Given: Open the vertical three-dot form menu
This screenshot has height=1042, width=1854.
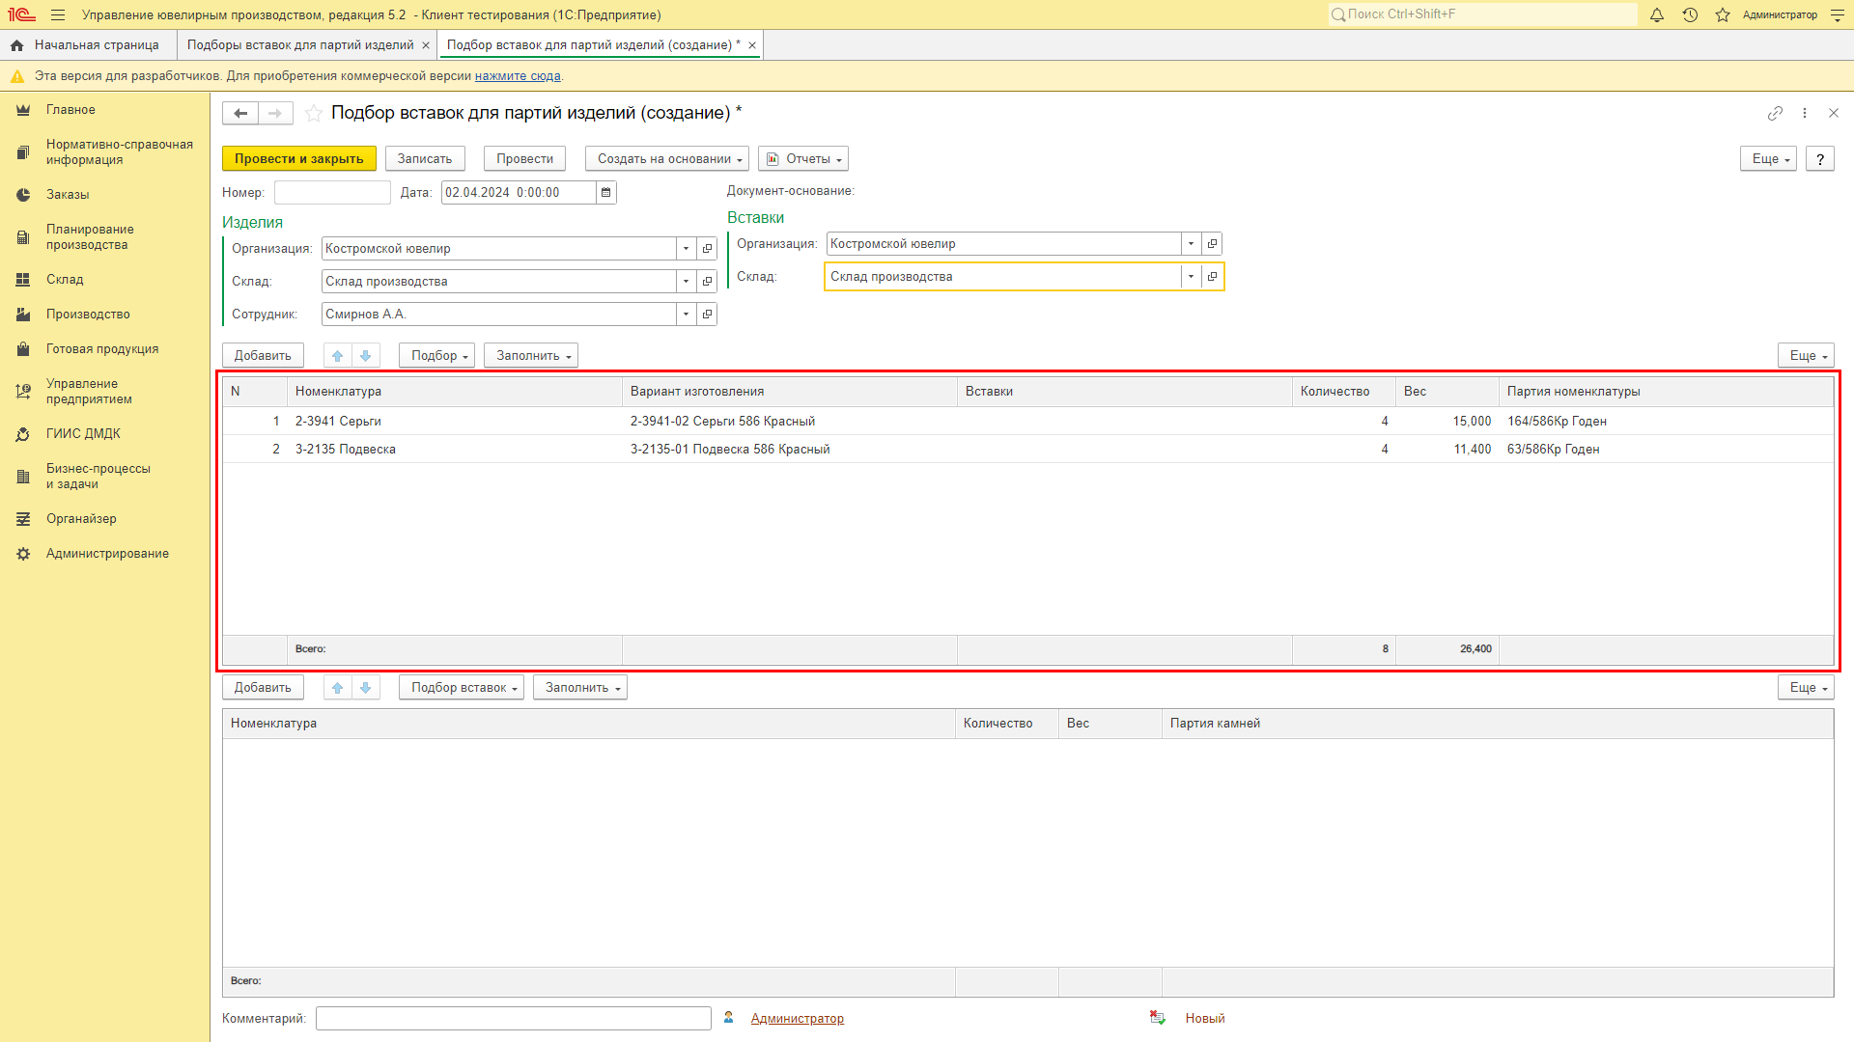Looking at the screenshot, I should (x=1805, y=113).
